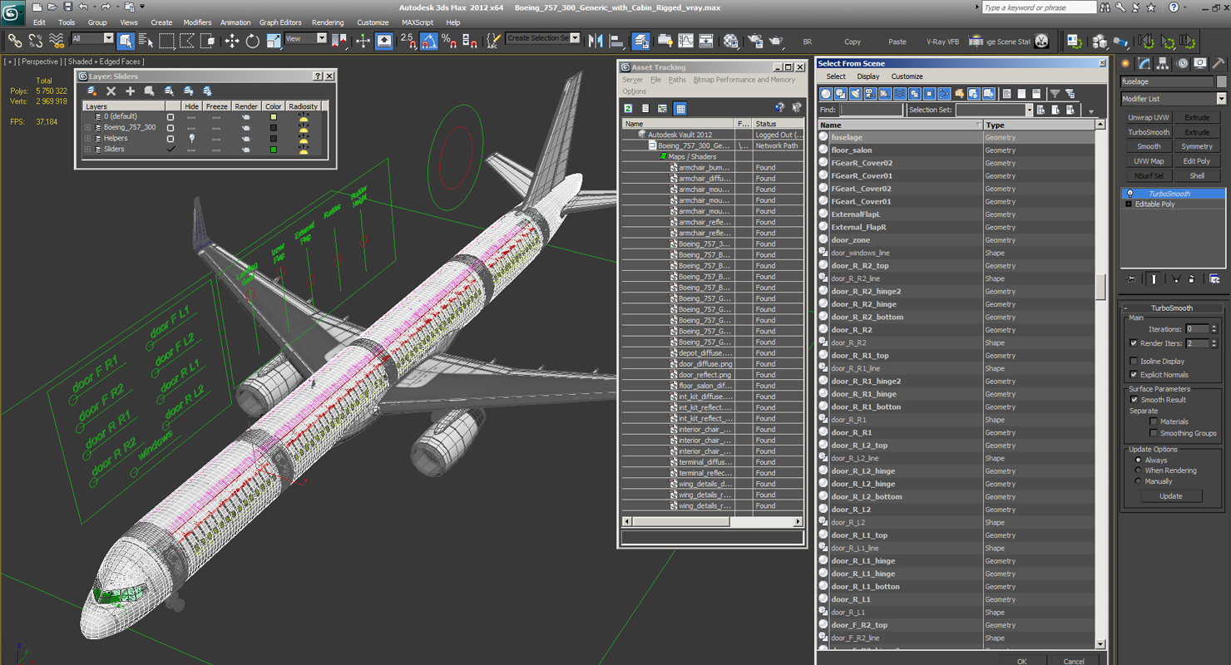The height and width of the screenshot is (665, 1231).
Task: Toggle Helpers layer hide lightbulb
Action: (x=191, y=138)
